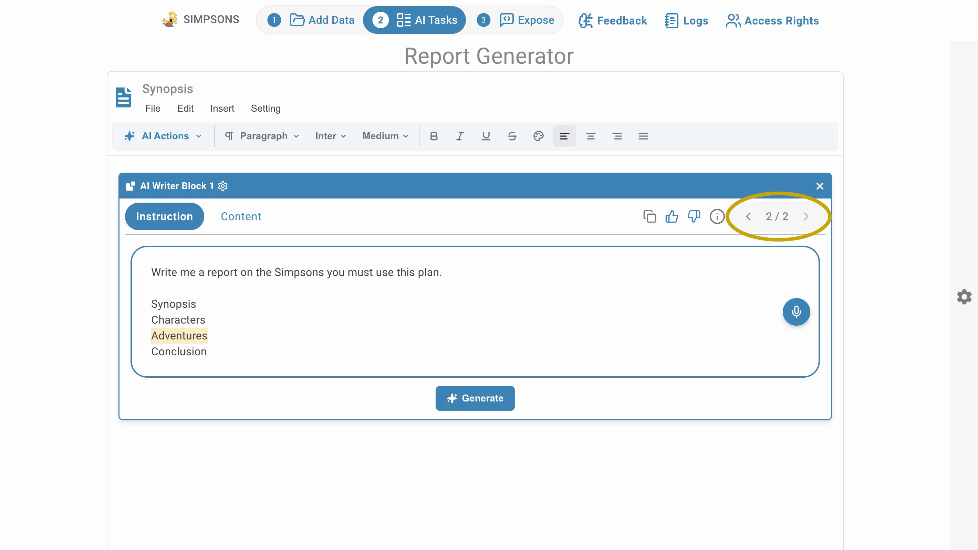This screenshot has width=978, height=550.
Task: Switch to the Instruction tab
Action: click(164, 216)
